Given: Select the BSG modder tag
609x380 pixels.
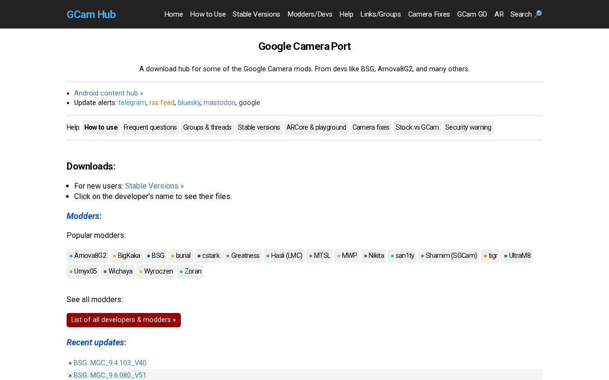Looking at the screenshot, I should point(156,256).
